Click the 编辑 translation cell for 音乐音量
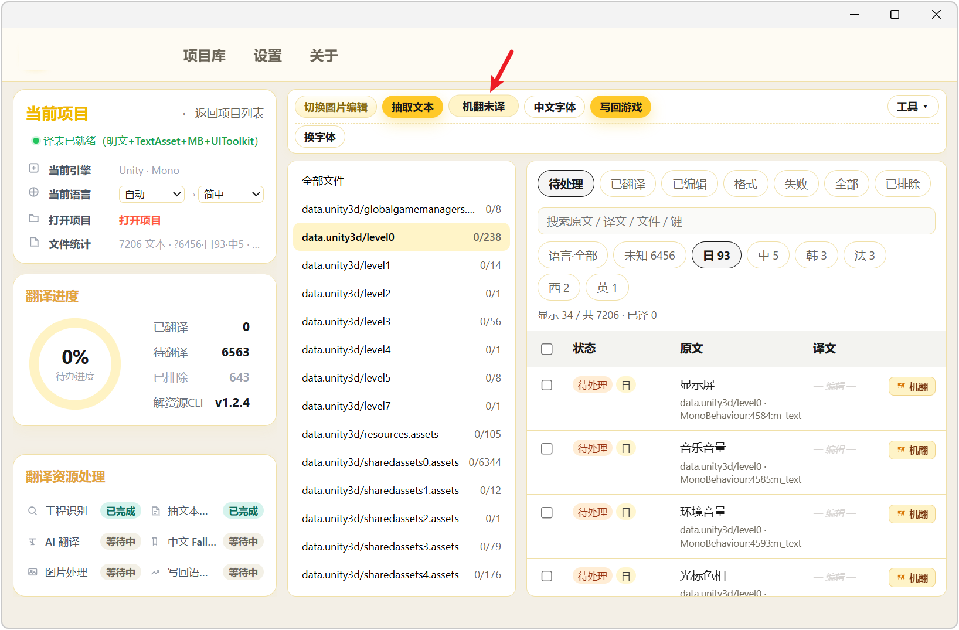The height and width of the screenshot is (630, 959). 835,449
